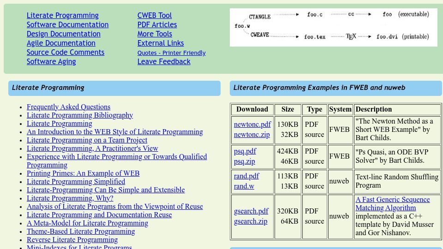Download gsearch.zip source
443x249 pixels.
click(251, 221)
